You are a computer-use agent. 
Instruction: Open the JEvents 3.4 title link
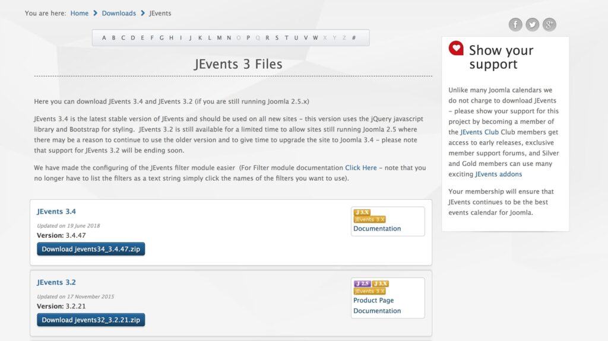56,212
